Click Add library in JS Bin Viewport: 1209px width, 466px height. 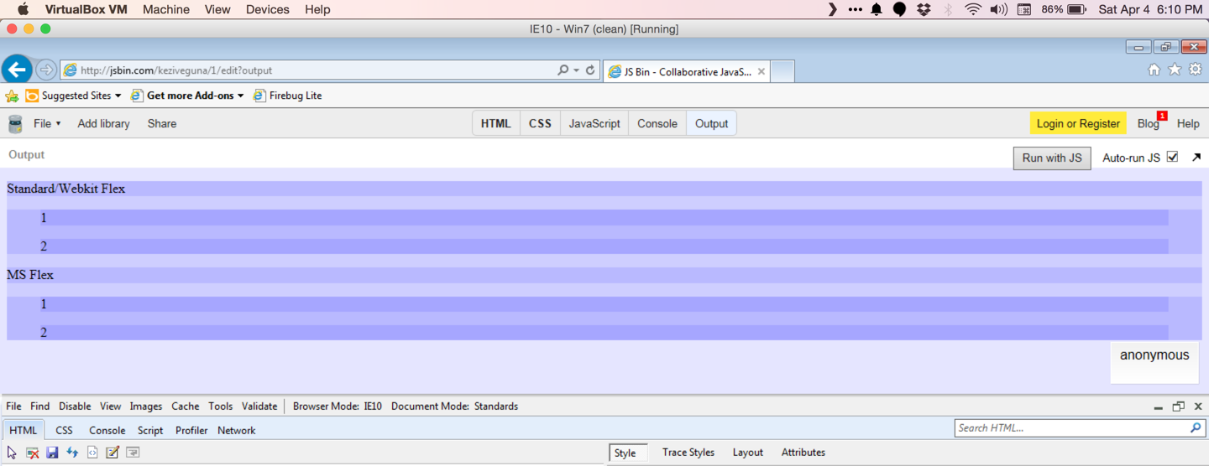104,123
